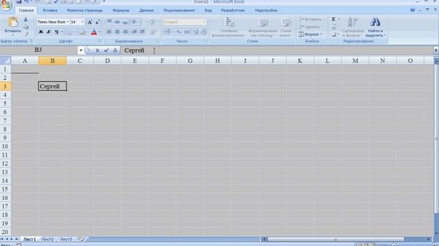Toggle center text alignment
439x246 pixels.
[117, 32]
